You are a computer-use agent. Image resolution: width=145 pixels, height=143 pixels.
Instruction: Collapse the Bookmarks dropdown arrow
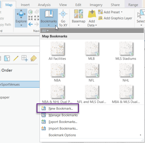[x=49, y=25]
